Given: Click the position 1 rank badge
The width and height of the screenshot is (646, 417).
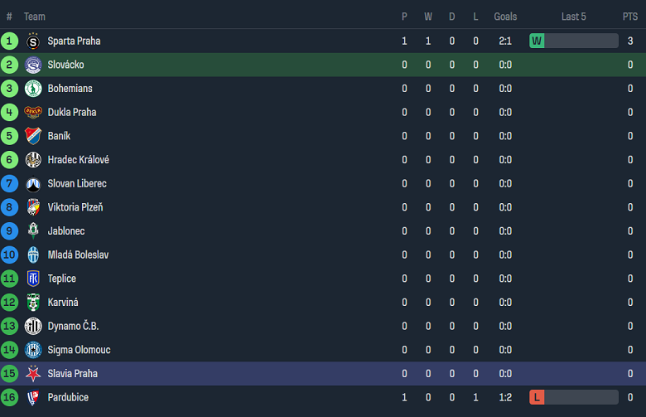Looking at the screenshot, I should pyautogui.click(x=10, y=41).
